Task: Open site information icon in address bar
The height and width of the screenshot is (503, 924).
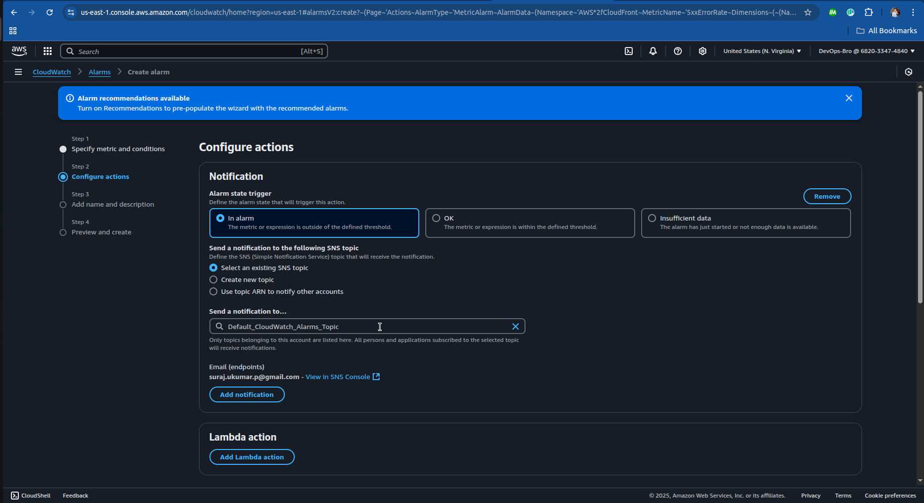Action: (x=71, y=12)
